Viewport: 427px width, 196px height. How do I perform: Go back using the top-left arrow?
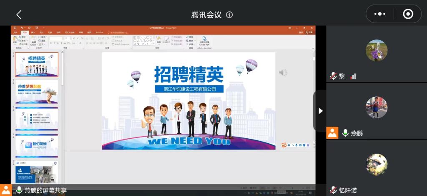pos(19,15)
